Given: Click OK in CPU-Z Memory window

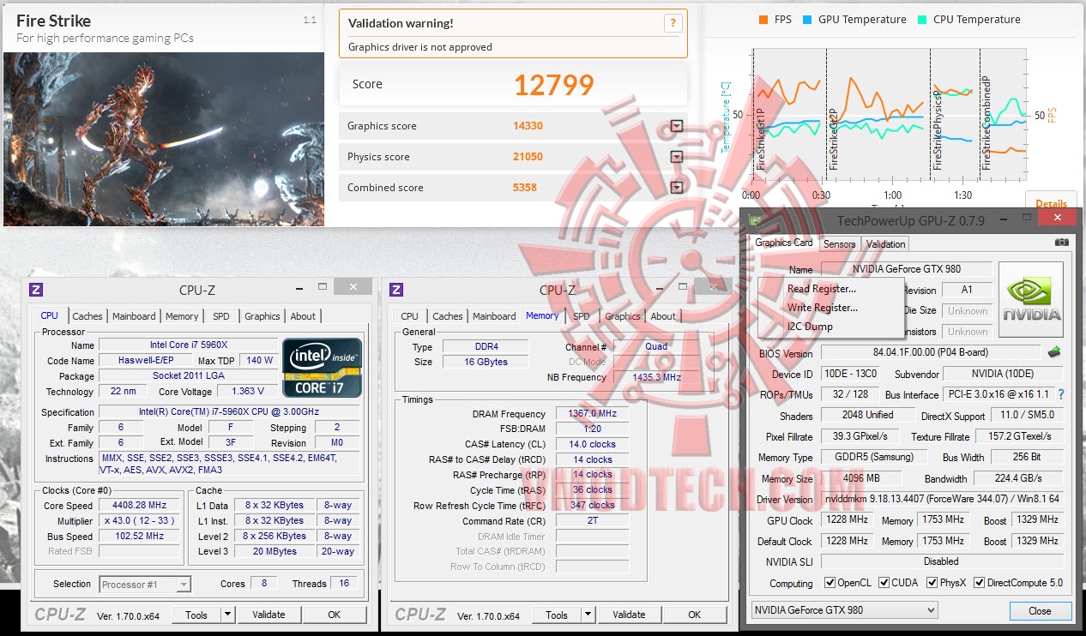Looking at the screenshot, I should (695, 615).
